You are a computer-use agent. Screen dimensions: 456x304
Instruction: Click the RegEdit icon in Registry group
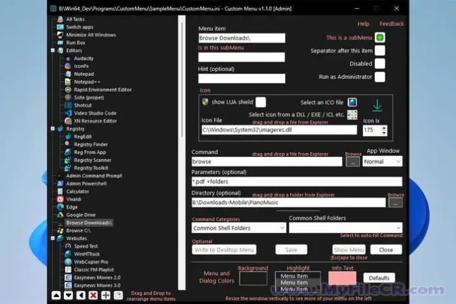pyautogui.click(x=68, y=137)
